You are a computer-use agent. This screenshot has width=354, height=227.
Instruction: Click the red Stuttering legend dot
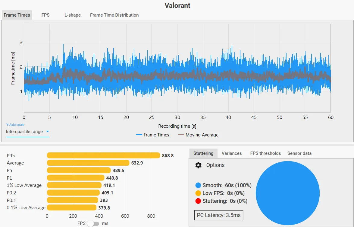tap(198, 201)
